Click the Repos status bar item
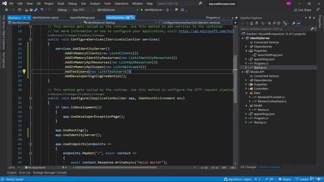This screenshot has width=324, height=182. pos(285,179)
